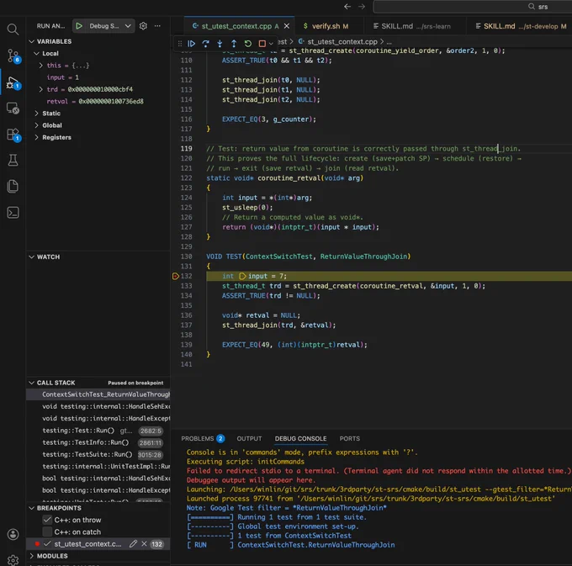This screenshot has height=566, width=572.
Task: Expand the Registers scope
Action: [x=36, y=137]
